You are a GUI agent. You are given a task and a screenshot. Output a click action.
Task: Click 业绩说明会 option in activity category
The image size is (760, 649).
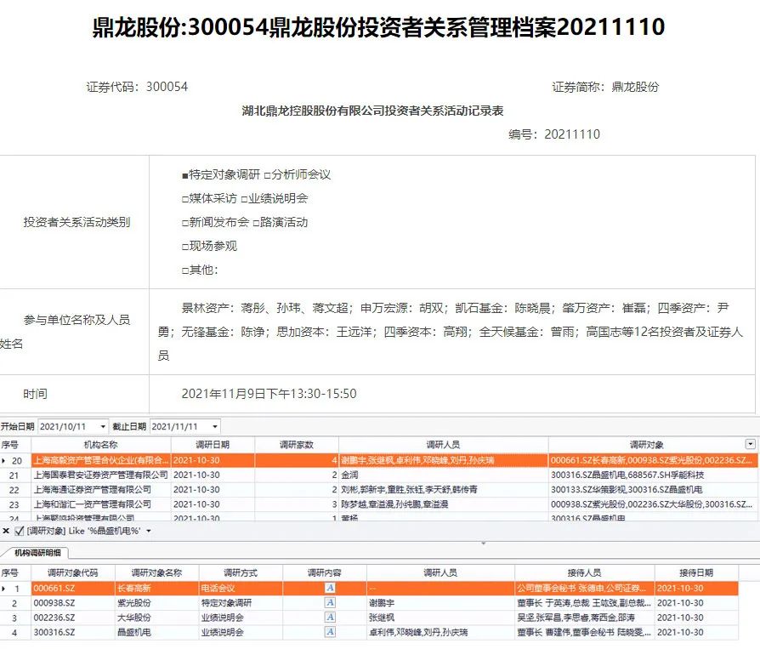point(275,198)
